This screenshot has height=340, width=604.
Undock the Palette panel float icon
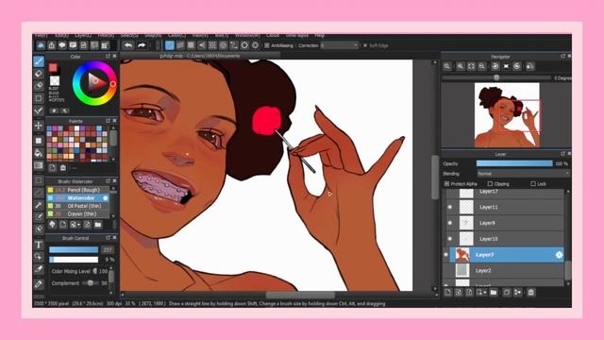108,121
